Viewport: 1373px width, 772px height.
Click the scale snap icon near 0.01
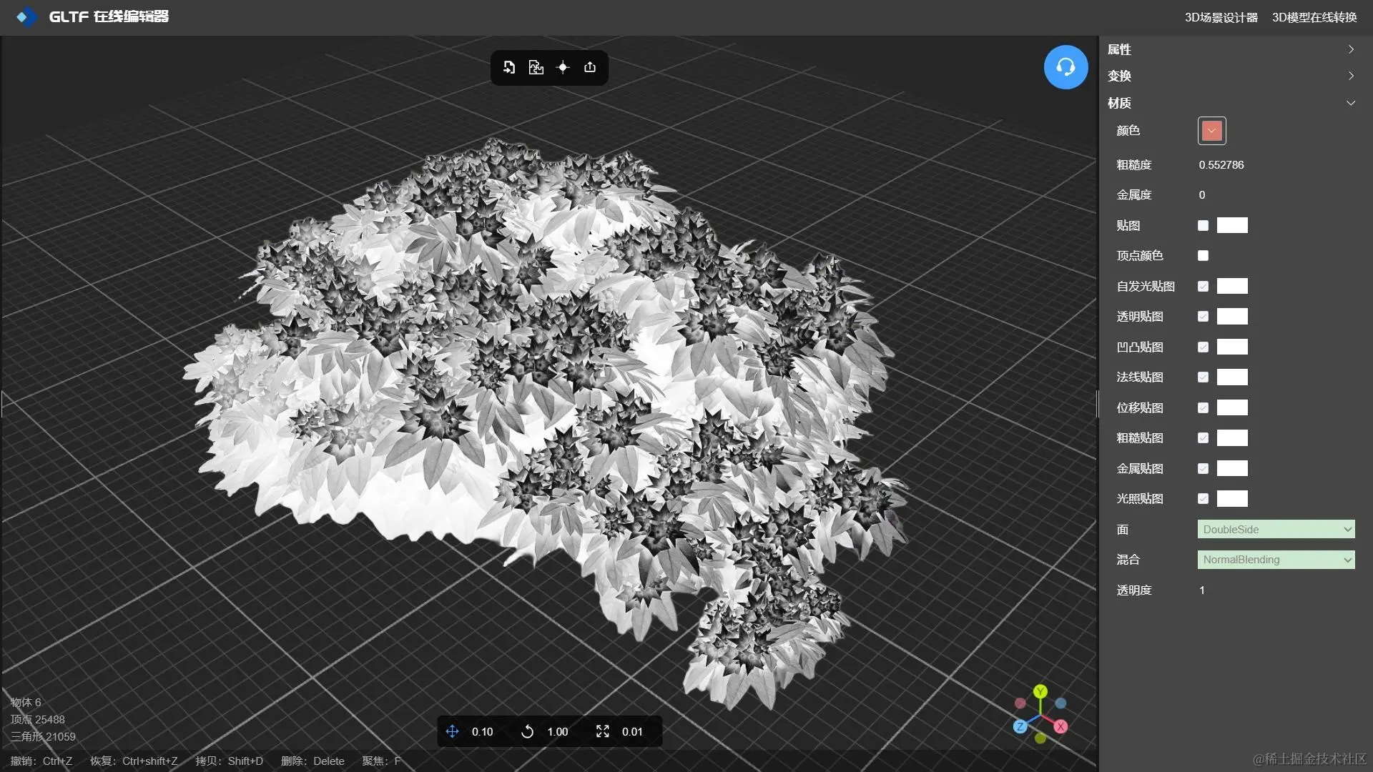click(602, 731)
